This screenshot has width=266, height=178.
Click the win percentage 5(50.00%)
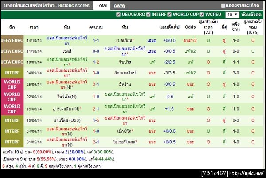pos(43,152)
